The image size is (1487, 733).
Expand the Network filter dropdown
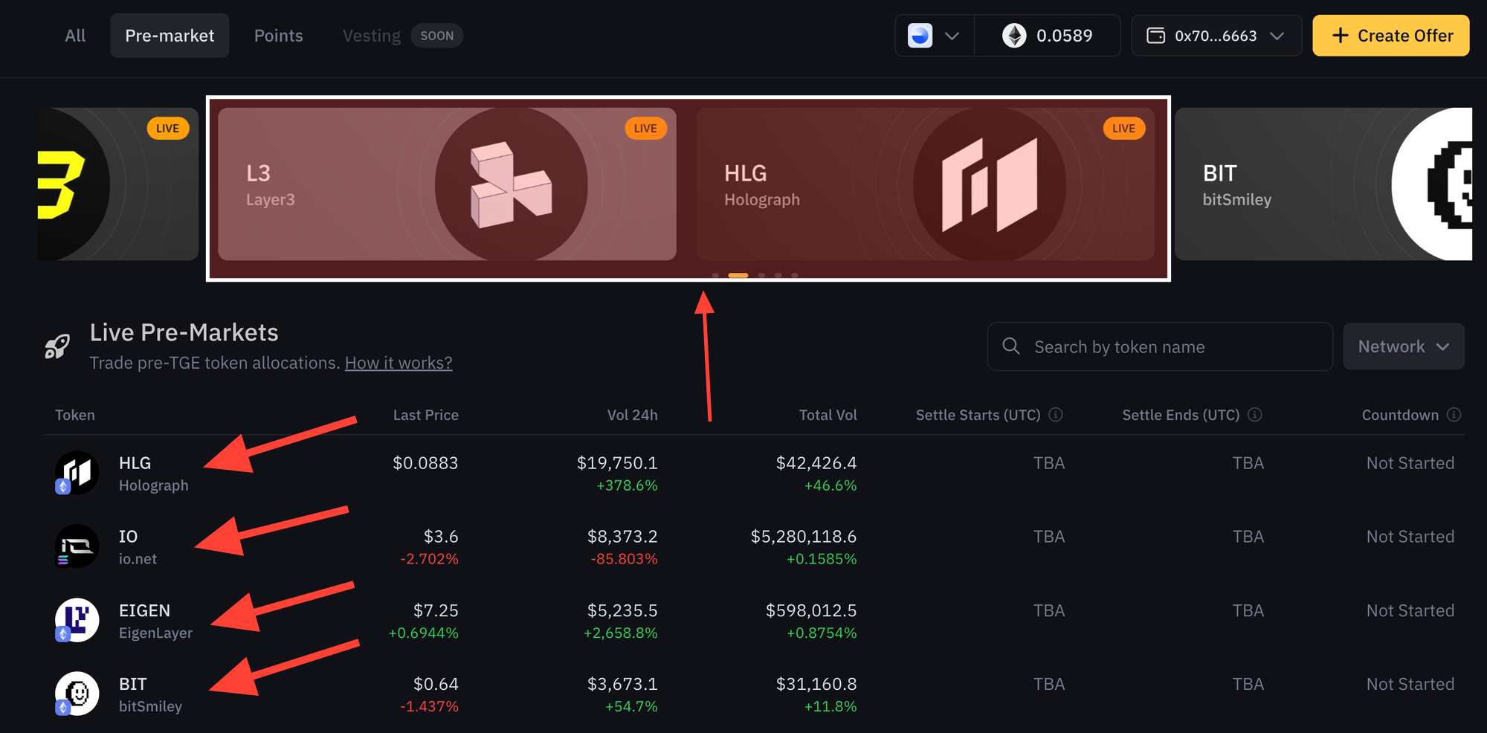[1404, 346]
